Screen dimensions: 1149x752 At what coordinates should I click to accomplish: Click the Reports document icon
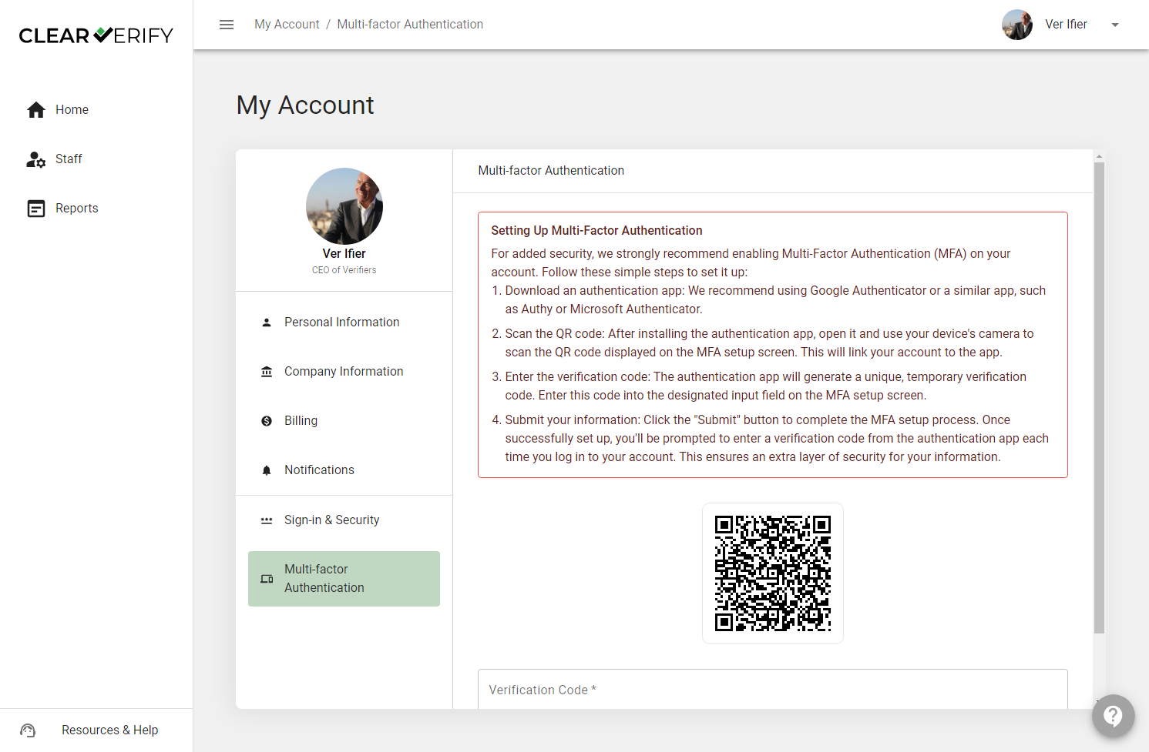[x=36, y=209]
